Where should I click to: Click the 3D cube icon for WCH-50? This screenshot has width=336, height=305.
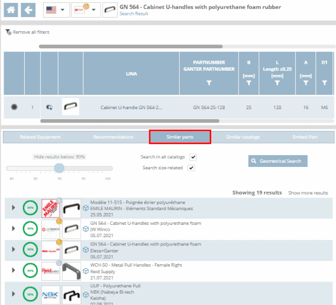point(85,271)
